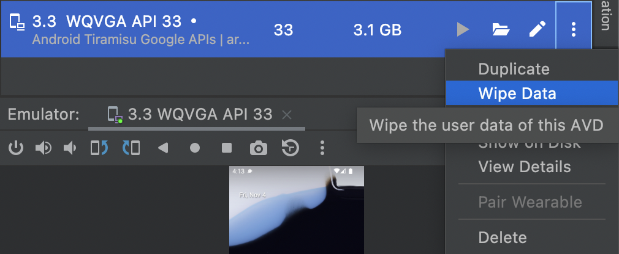Select Duplicate from the context menu

[x=514, y=69]
